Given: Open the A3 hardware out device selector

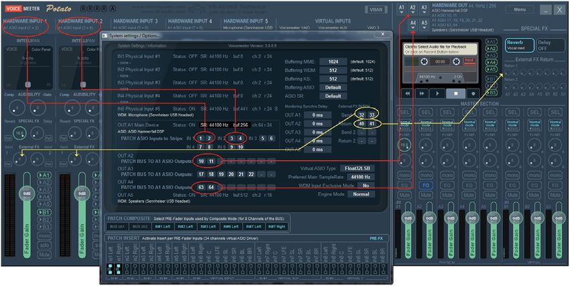Looking at the screenshot, I should 424,9.
